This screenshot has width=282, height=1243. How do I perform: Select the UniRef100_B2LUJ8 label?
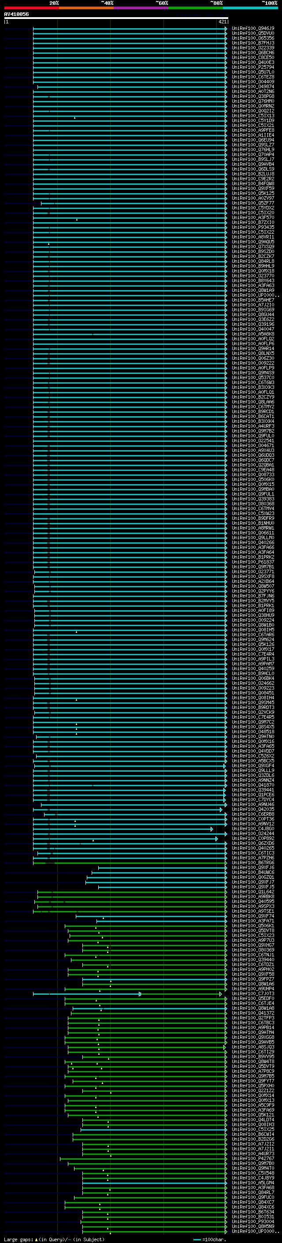[x=252, y=174]
